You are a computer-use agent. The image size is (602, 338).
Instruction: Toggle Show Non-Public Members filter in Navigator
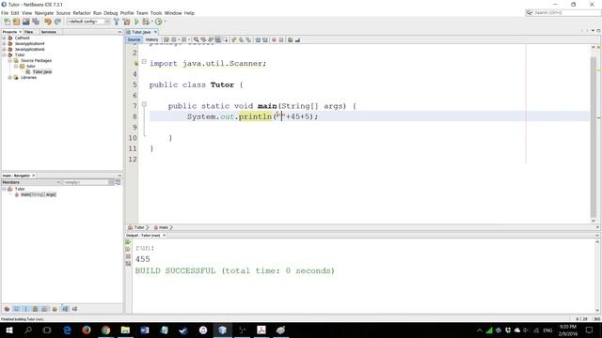pos(36,309)
